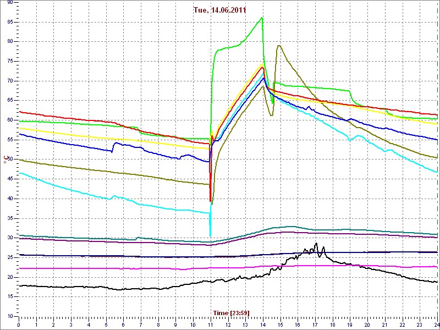Click hour '0' on the time axis
The width and height of the screenshot is (440, 330).
19,324
